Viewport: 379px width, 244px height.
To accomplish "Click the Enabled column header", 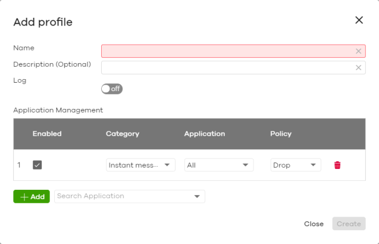I will coord(47,134).
